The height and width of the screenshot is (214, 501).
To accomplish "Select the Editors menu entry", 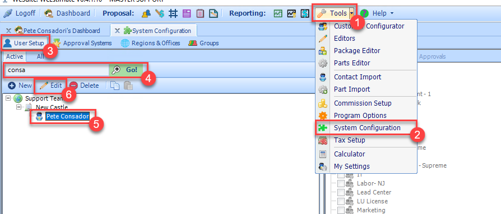I will point(345,38).
